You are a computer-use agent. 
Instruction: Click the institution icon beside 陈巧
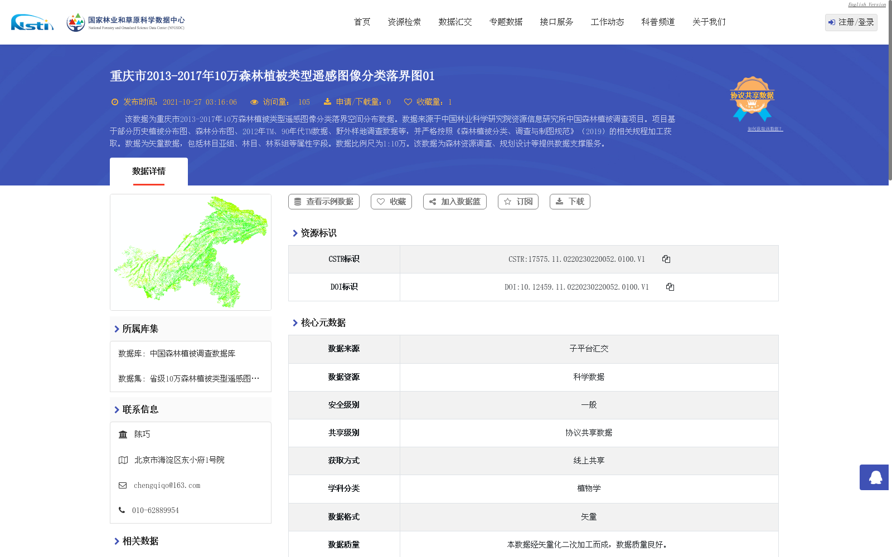123,434
